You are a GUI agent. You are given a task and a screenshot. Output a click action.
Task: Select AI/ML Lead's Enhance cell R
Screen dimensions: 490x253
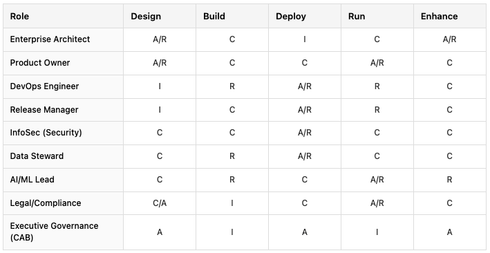[449, 180]
